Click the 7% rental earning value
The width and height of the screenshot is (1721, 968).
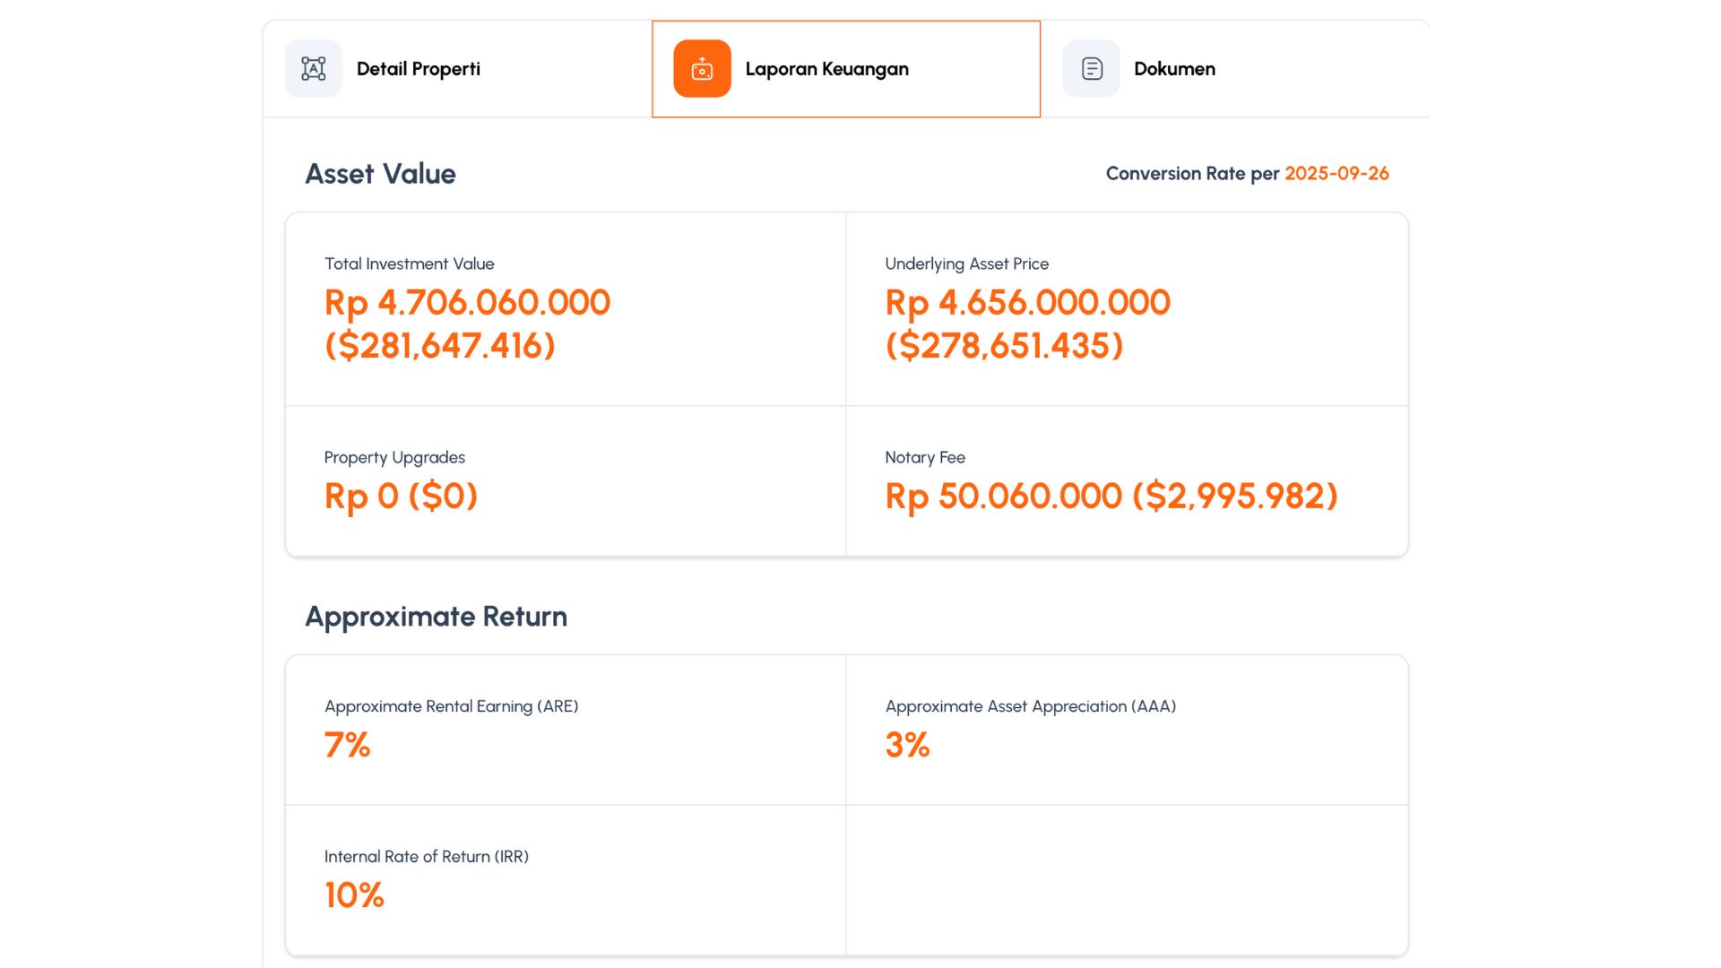[347, 745]
